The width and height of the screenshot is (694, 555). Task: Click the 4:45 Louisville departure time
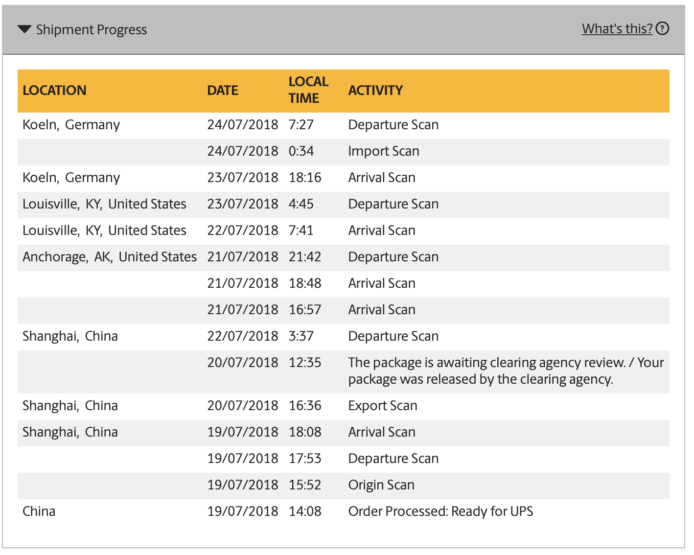click(x=301, y=204)
